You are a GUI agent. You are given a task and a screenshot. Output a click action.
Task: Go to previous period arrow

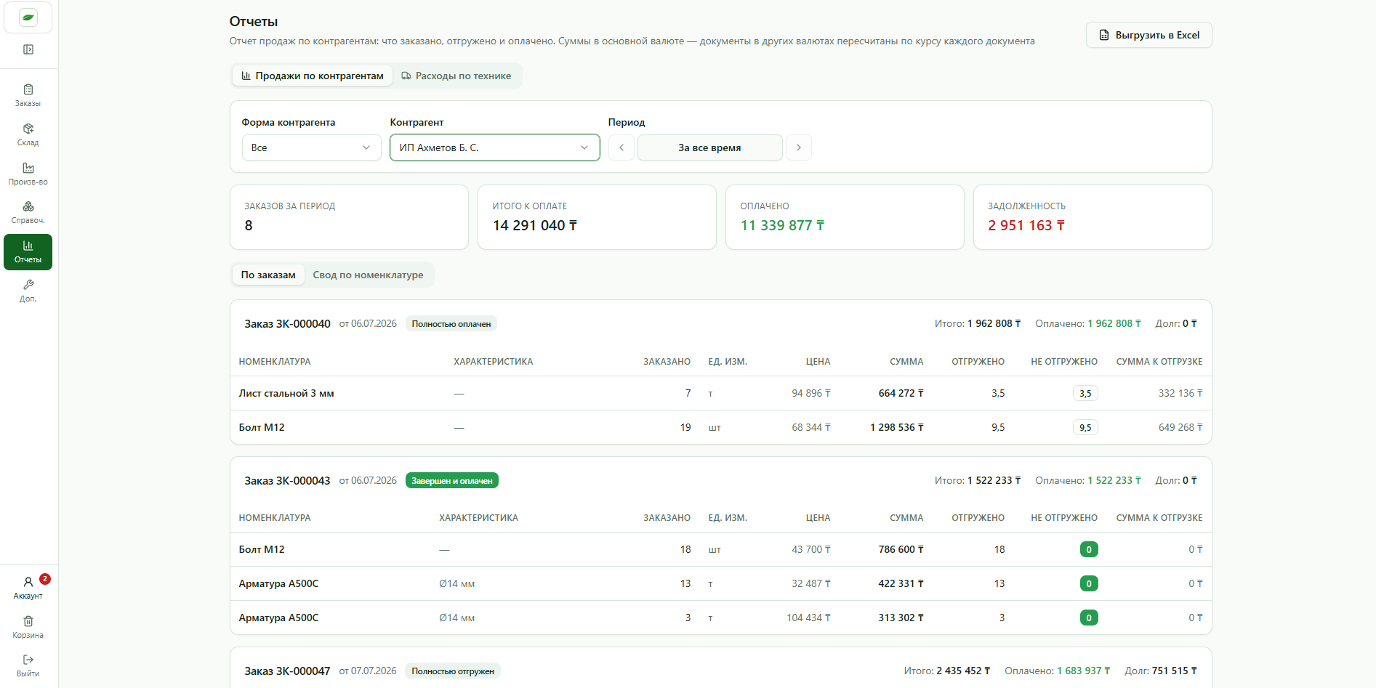621,147
